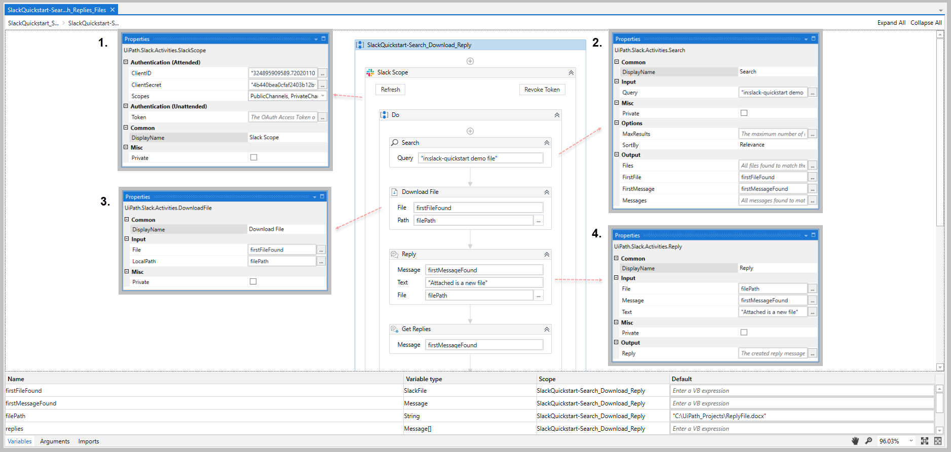This screenshot has height=452, width=951.
Task: Click the Search Query input field
Action: point(481,158)
